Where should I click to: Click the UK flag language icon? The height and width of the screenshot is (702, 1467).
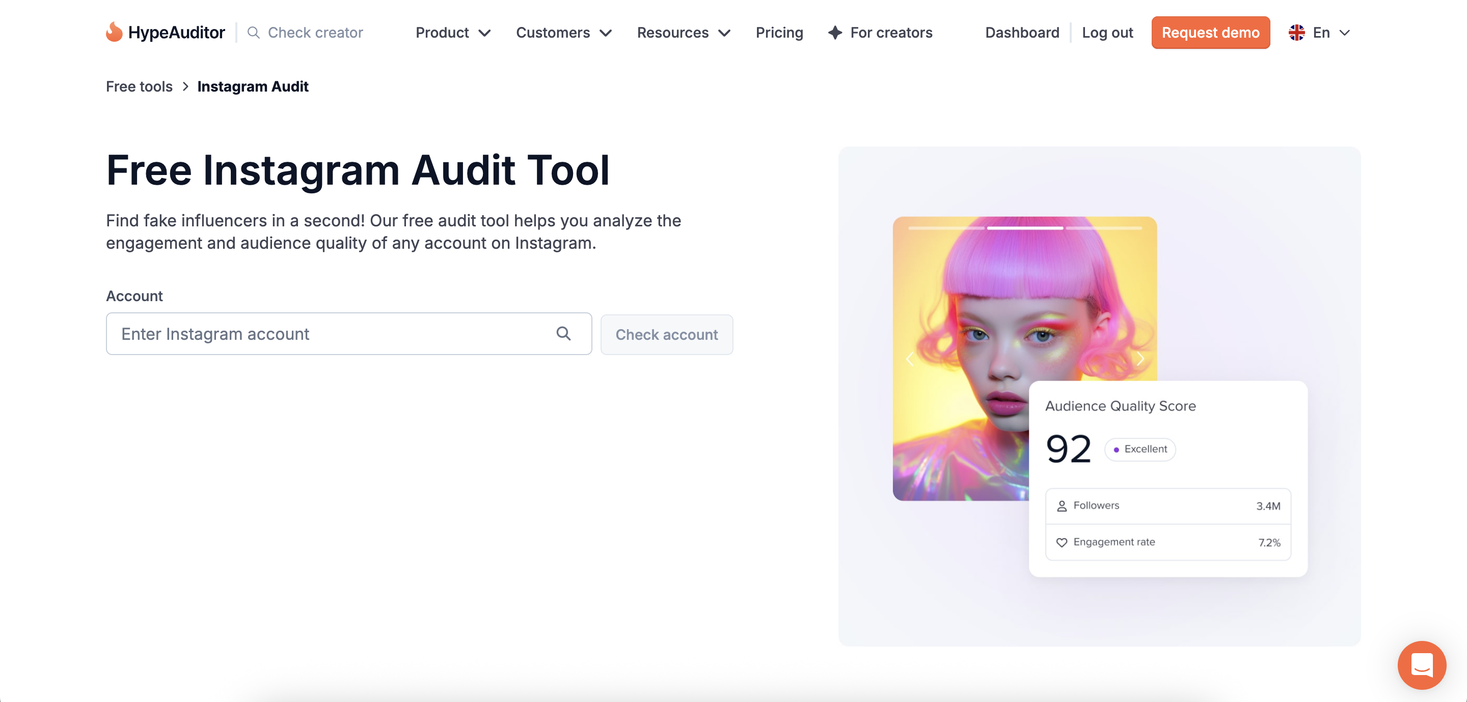click(x=1297, y=33)
